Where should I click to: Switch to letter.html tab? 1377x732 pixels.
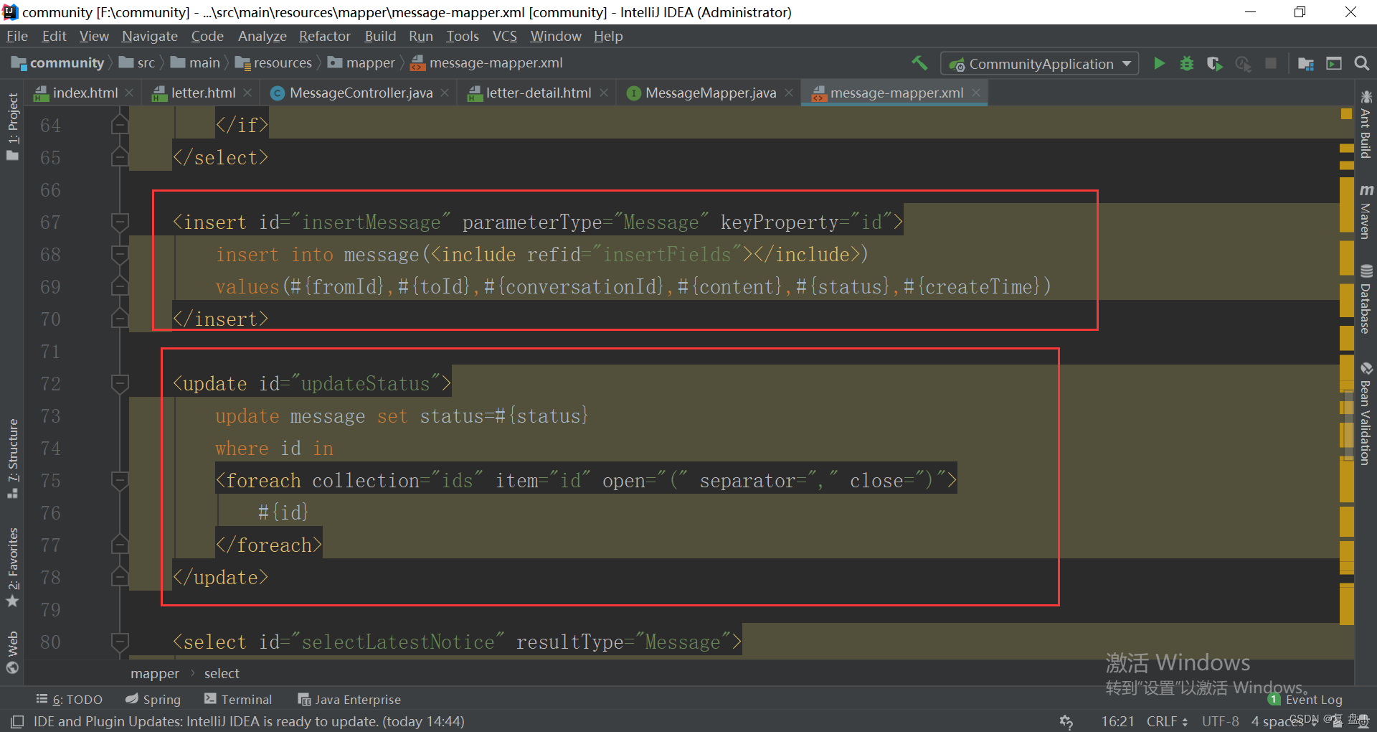(x=203, y=93)
